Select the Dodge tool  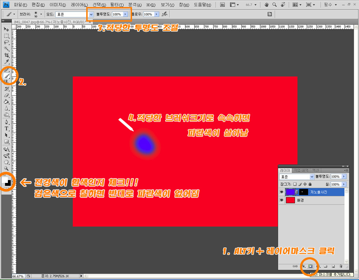point(6,114)
